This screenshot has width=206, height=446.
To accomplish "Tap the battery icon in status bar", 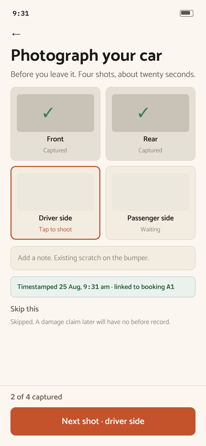I will click(187, 13).
